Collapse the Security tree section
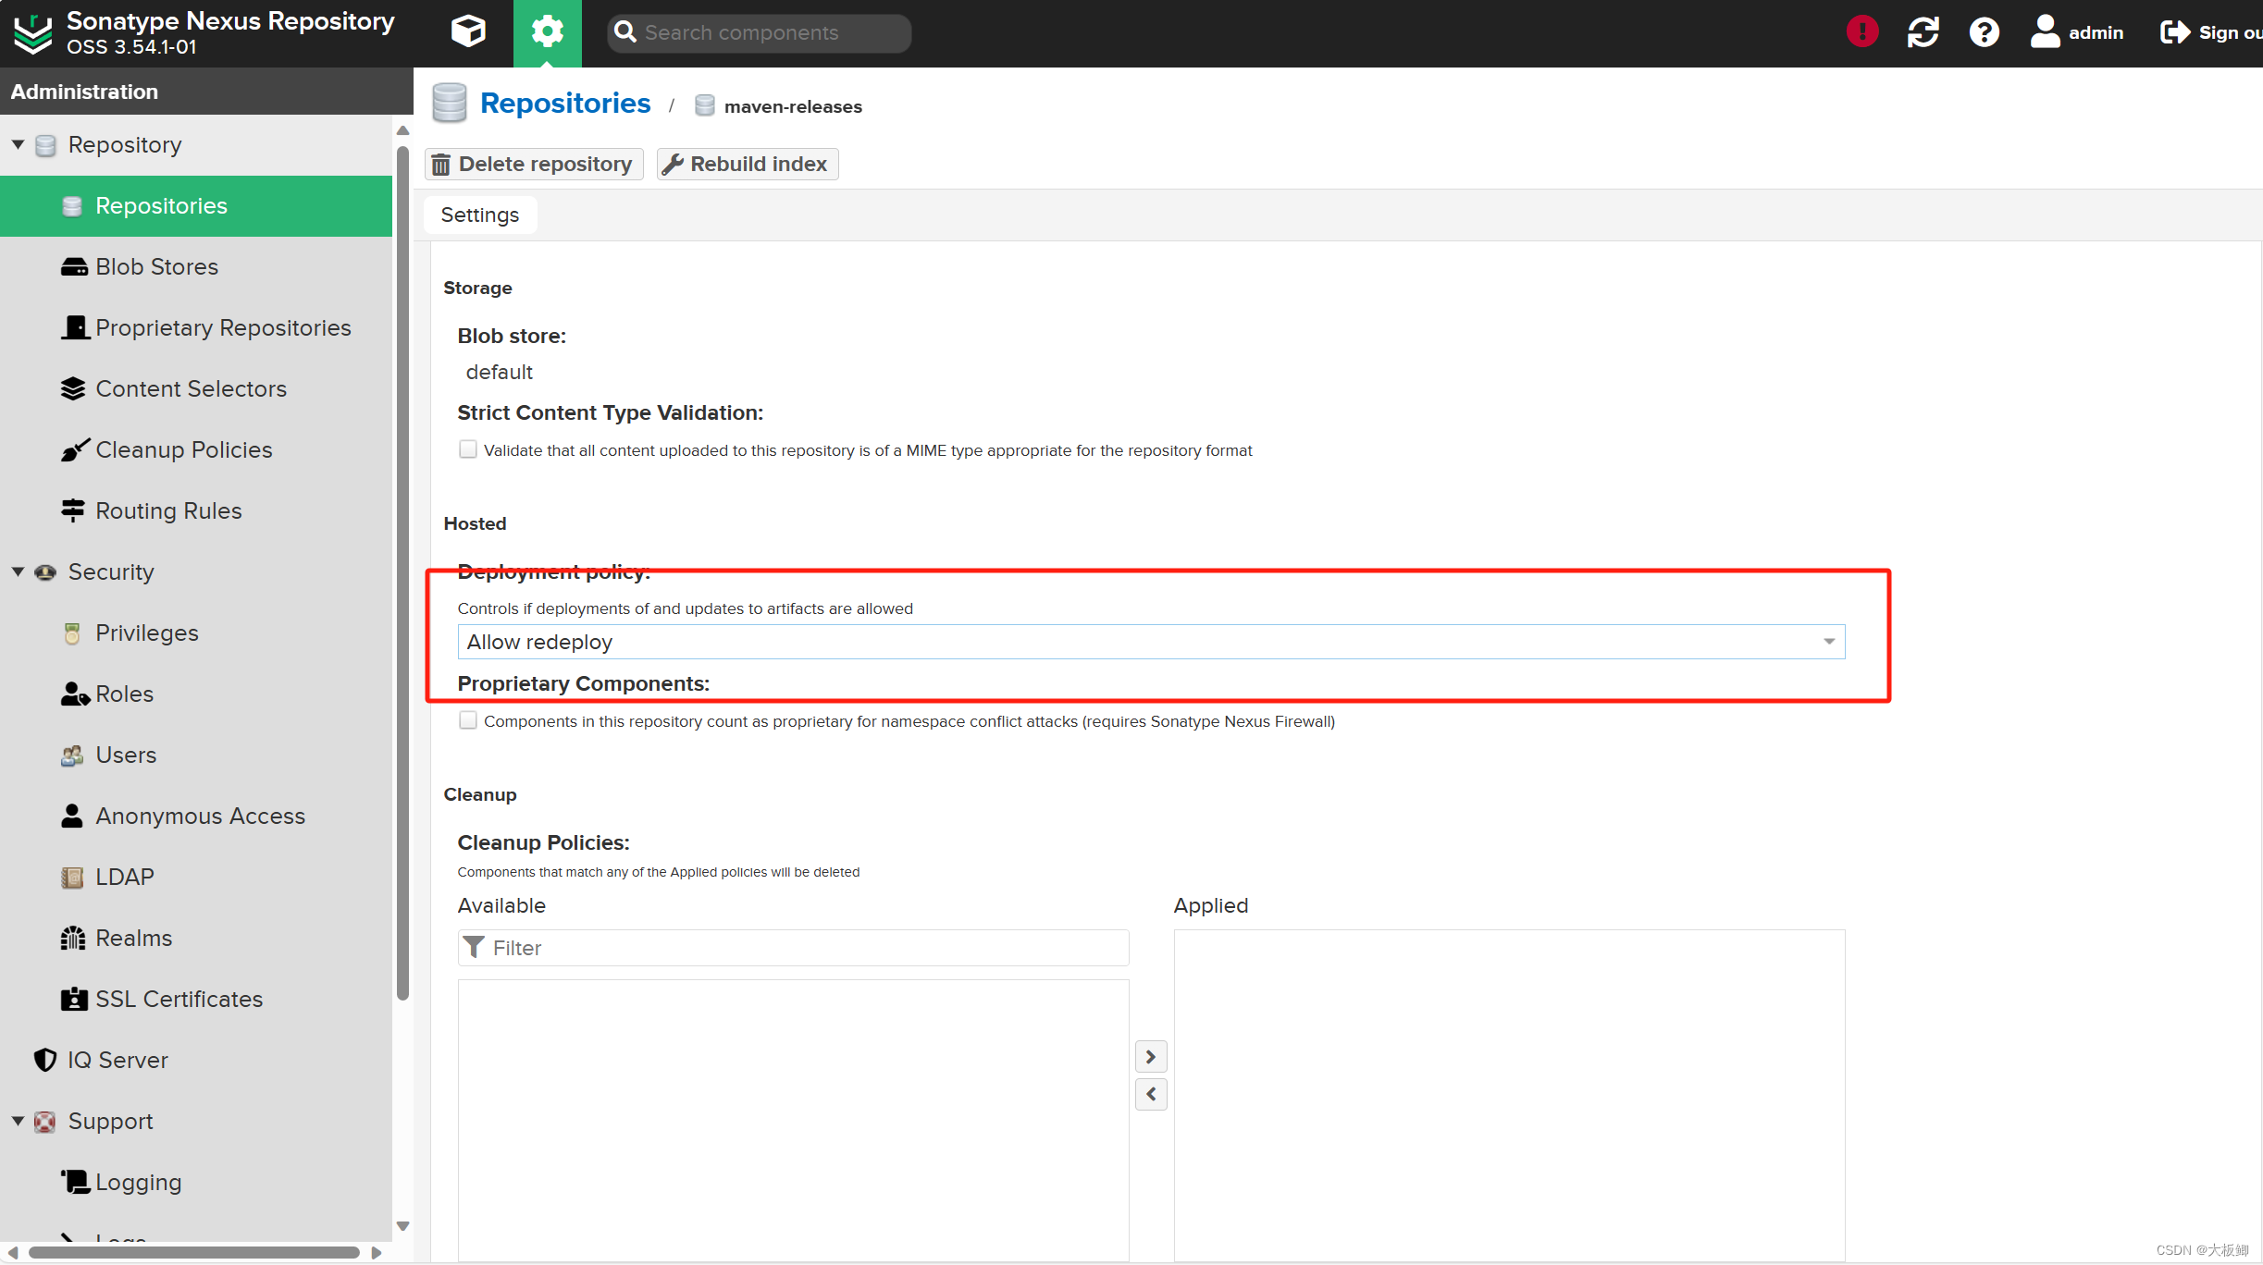 [18, 571]
